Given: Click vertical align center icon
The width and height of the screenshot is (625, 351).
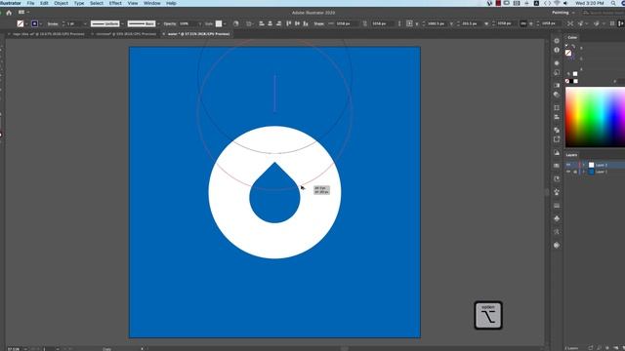Looking at the screenshot, I should [297, 23].
